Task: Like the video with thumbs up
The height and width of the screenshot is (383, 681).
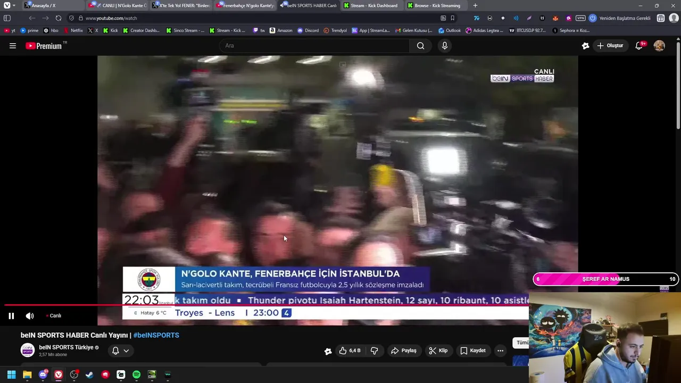Action: point(350,351)
